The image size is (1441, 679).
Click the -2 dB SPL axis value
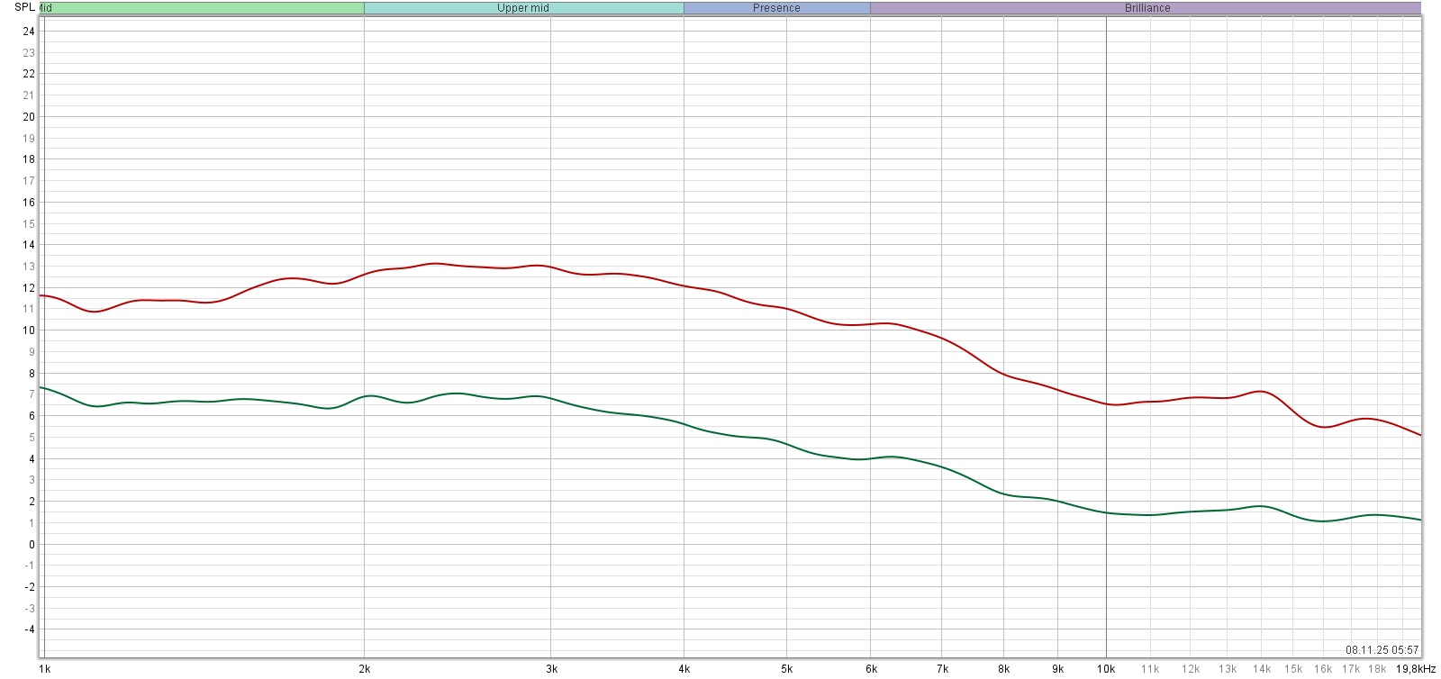click(x=30, y=587)
